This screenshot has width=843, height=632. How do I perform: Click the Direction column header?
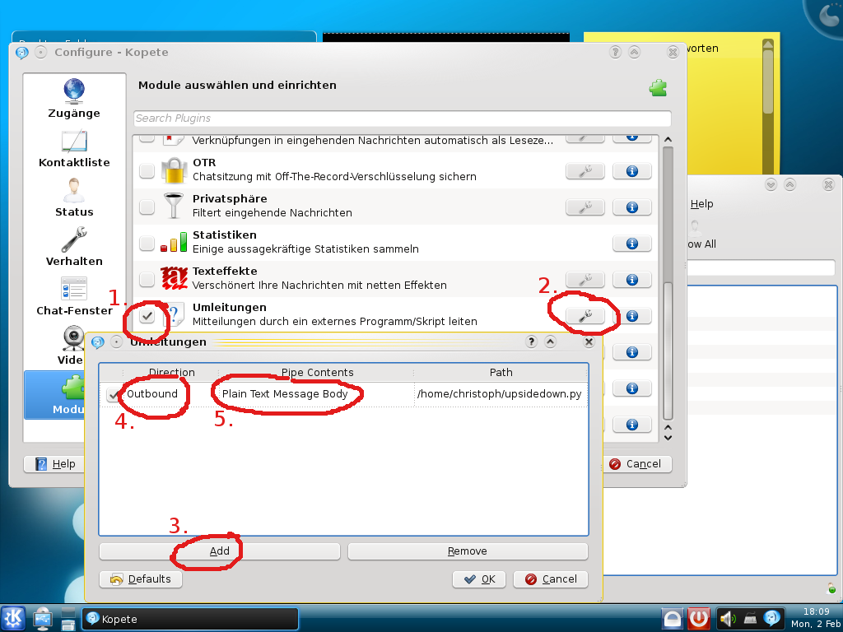point(171,373)
